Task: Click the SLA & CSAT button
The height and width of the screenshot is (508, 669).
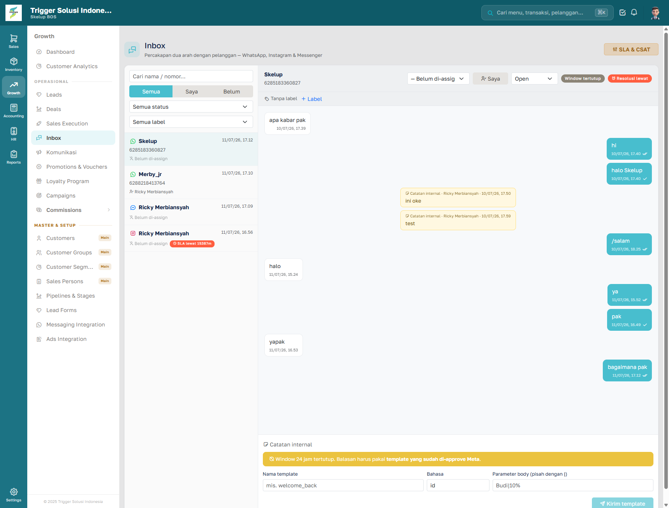Action: (x=631, y=49)
